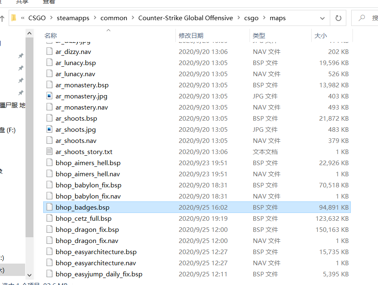Select the bhop_cetz_full.bsp file
This screenshot has width=378, height=285.
(x=84, y=218)
